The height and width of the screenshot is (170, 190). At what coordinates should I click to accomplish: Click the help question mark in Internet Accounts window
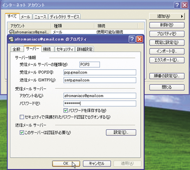click(x=177, y=5)
